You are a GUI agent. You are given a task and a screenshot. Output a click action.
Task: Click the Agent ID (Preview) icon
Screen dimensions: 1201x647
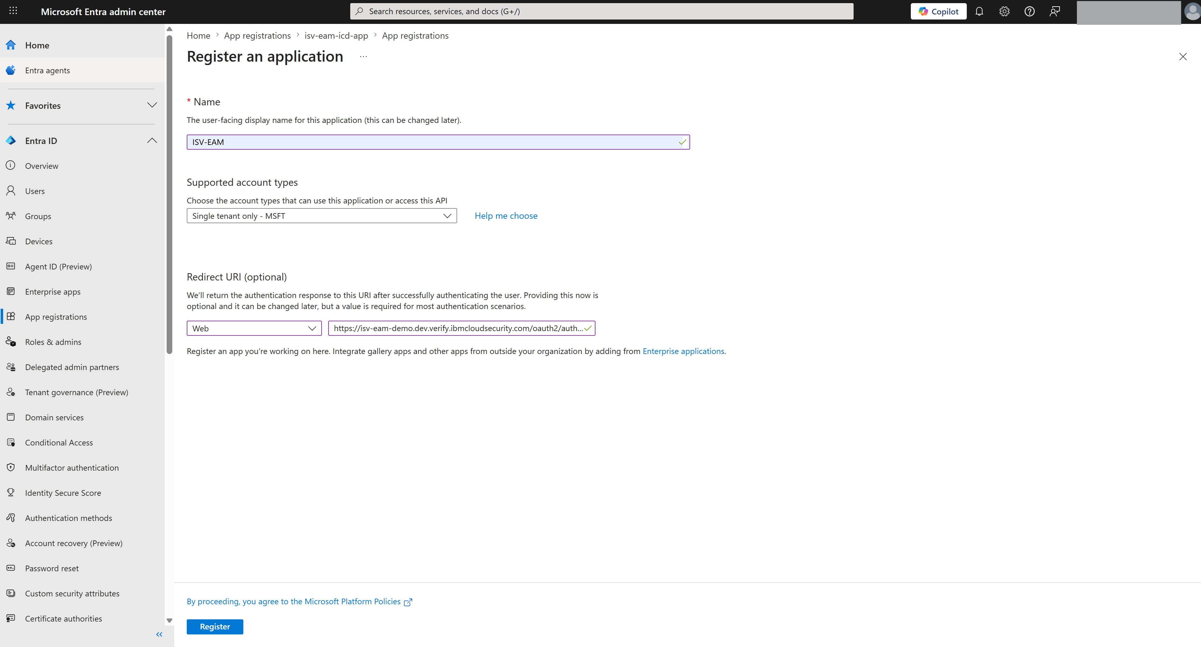pyautogui.click(x=11, y=266)
